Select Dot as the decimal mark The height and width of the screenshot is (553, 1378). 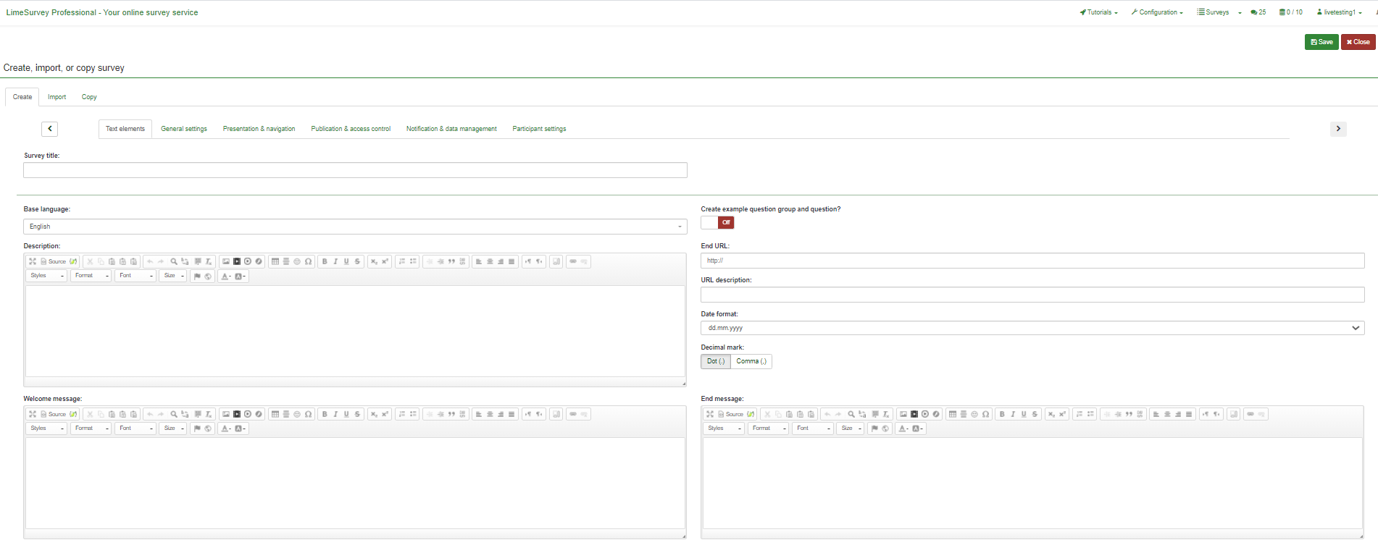point(715,361)
